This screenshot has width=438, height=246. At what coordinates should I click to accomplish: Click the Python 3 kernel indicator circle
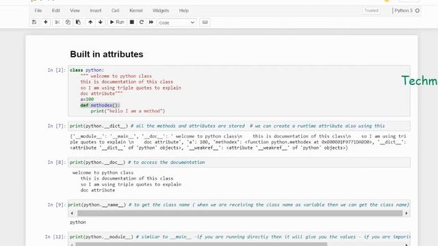click(417, 11)
